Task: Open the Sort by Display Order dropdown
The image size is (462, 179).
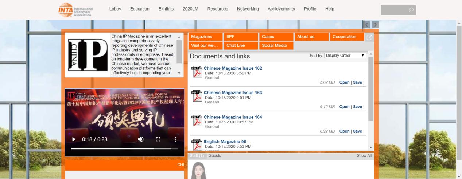Action: coord(345,56)
